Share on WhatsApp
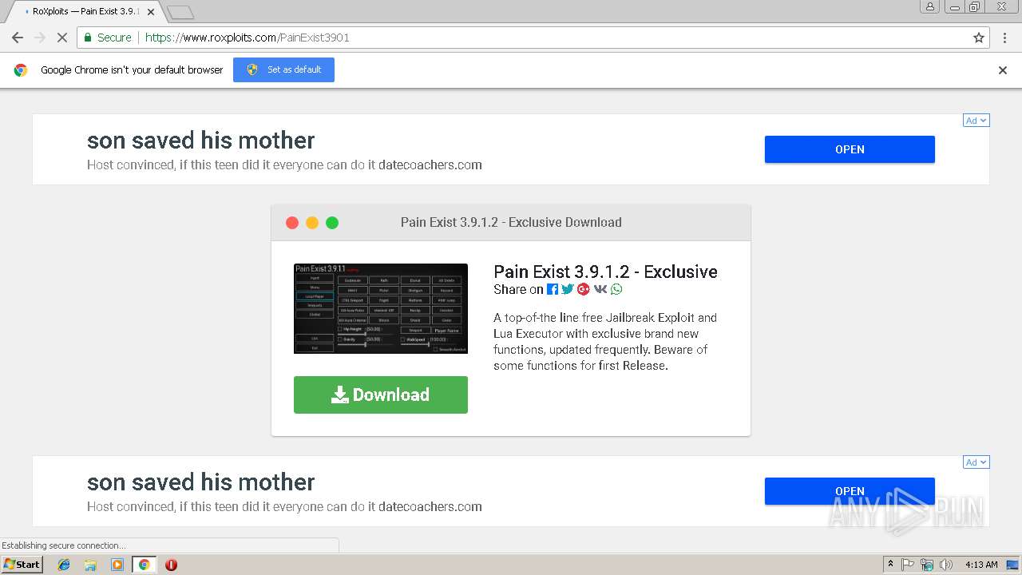This screenshot has width=1022, height=575. click(616, 290)
